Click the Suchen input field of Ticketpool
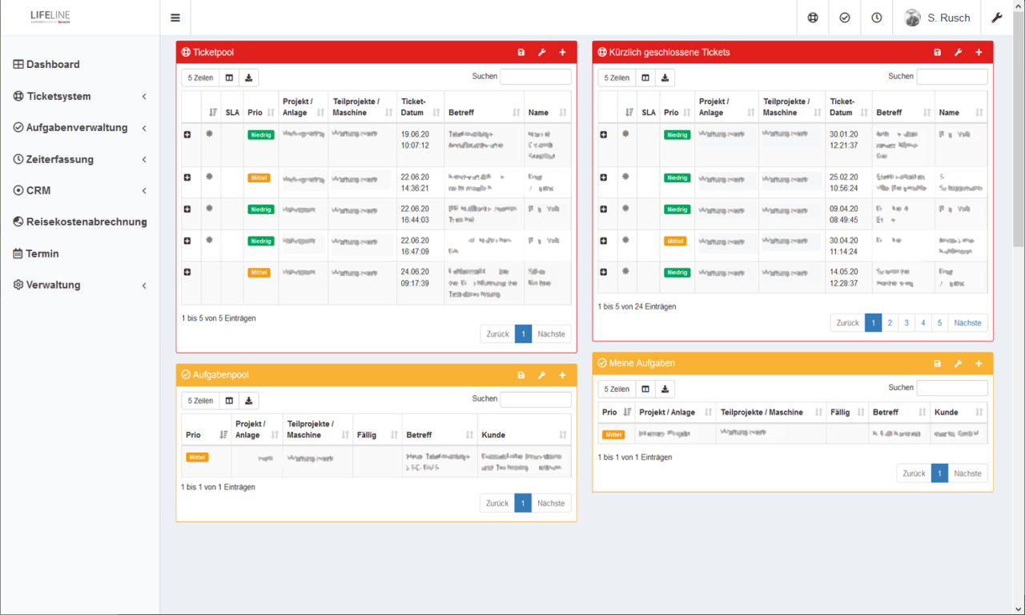Viewport: 1025px width, 615px height. coord(535,76)
